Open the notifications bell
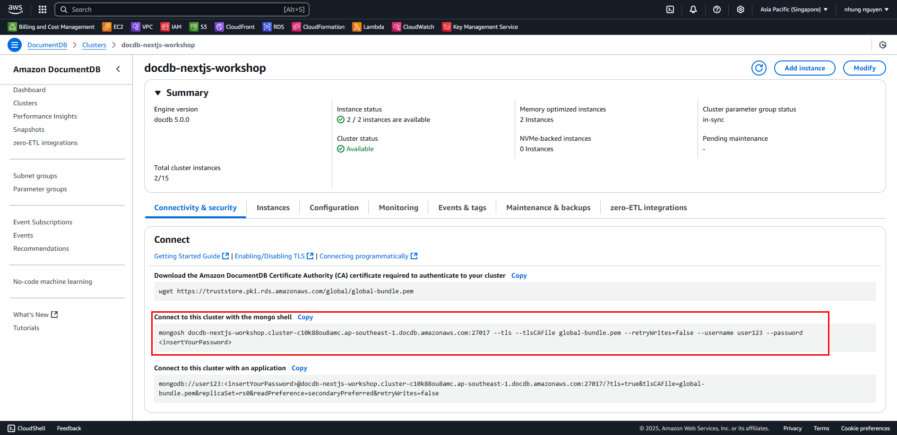Screen dimensions: 897x435 tap(693, 9)
